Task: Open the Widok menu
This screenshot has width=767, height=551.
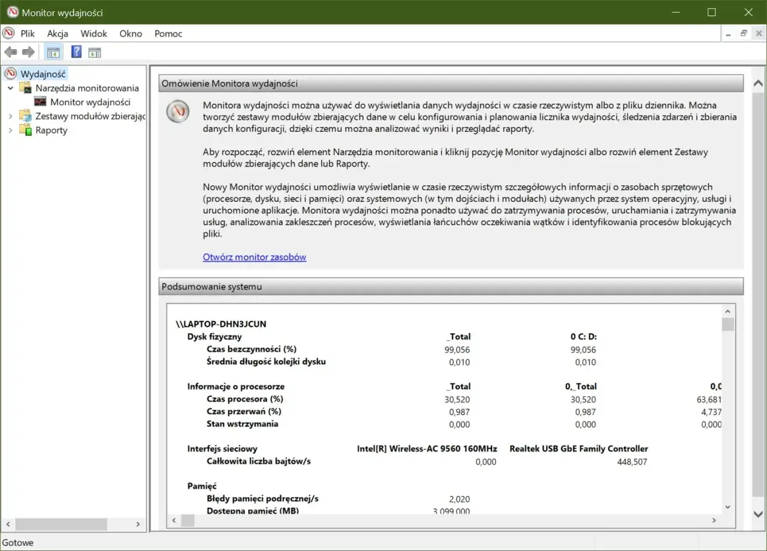Action: pyautogui.click(x=93, y=34)
